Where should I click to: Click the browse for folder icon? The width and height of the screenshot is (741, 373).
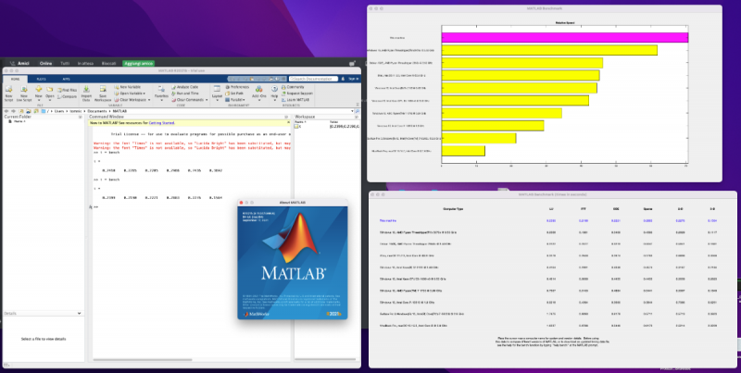(29, 111)
